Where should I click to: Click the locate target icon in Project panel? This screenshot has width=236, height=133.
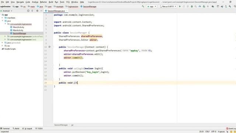[28, 11]
